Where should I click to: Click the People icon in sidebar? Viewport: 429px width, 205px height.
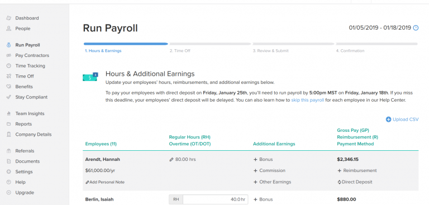[x=9, y=28]
